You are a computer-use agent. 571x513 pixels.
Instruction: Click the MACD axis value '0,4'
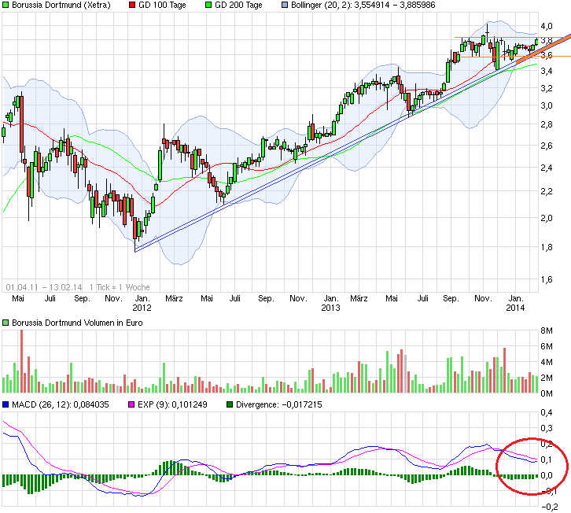point(547,412)
